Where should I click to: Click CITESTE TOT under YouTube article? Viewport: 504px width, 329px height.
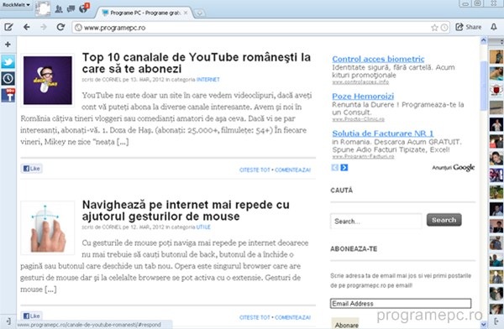point(255,170)
